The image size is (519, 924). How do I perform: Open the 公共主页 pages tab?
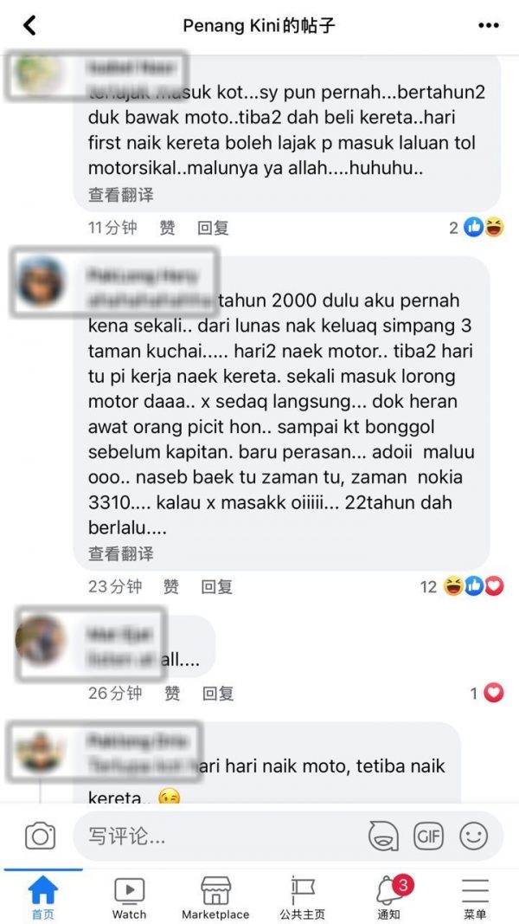[303, 898]
